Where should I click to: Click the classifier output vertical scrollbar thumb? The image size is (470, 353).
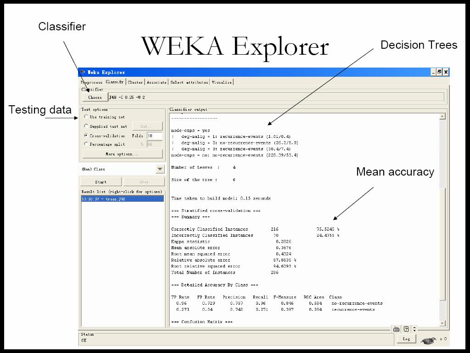point(442,244)
